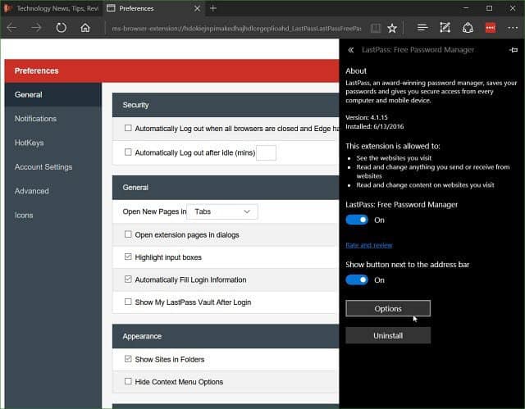Screen dimensions: 525x409
Task: Open the Rate and review link
Action: tap(369, 245)
